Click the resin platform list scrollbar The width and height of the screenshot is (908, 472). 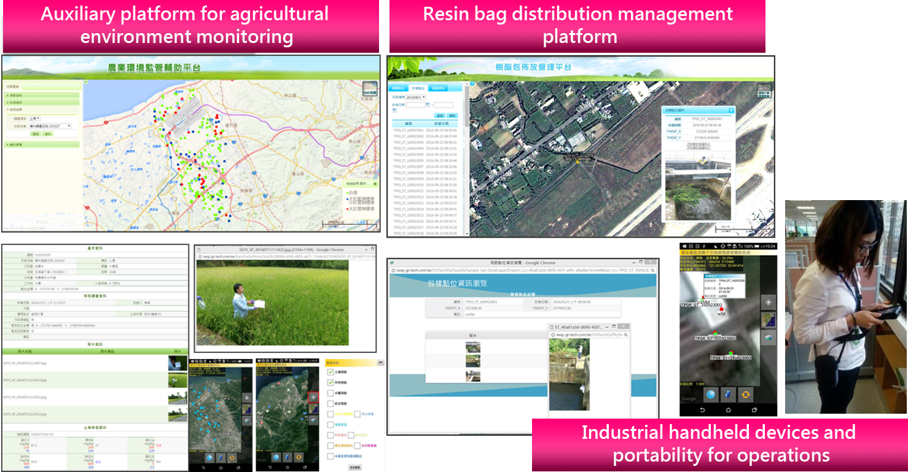[467, 107]
